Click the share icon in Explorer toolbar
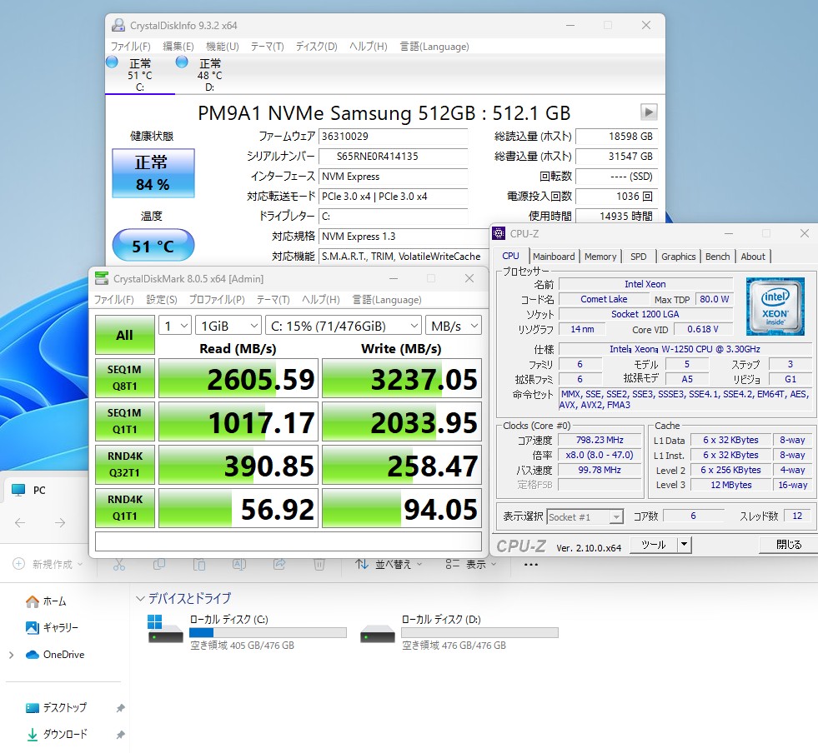 click(279, 565)
